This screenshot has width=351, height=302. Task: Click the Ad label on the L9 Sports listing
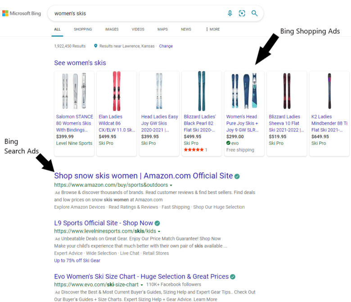coord(57,239)
